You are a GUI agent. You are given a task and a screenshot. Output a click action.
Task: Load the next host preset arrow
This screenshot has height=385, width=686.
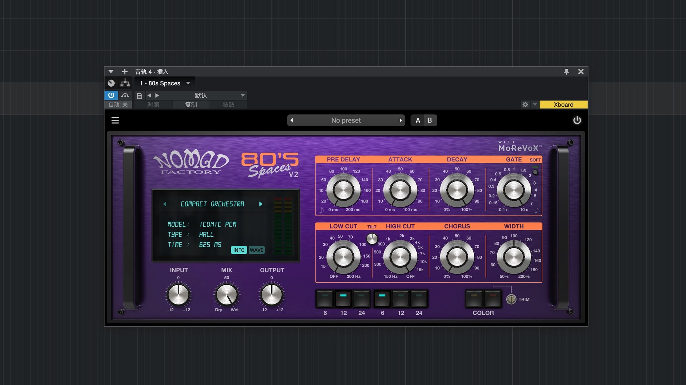[x=157, y=95]
